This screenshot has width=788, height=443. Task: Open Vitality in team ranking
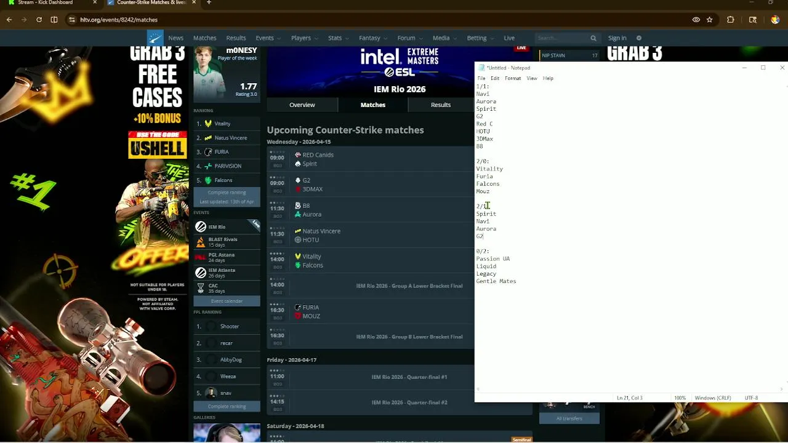[x=222, y=124]
